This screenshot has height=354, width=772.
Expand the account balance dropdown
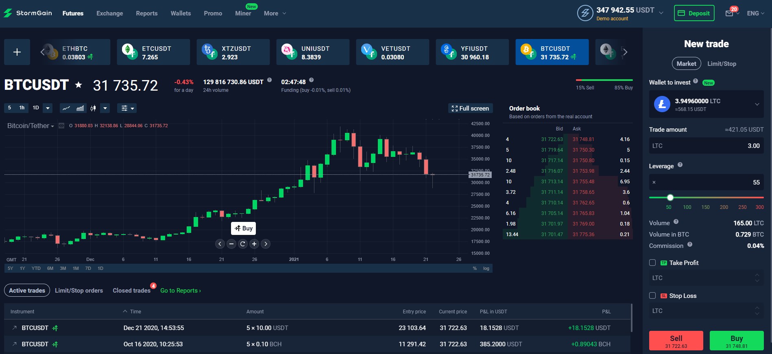[x=661, y=13]
